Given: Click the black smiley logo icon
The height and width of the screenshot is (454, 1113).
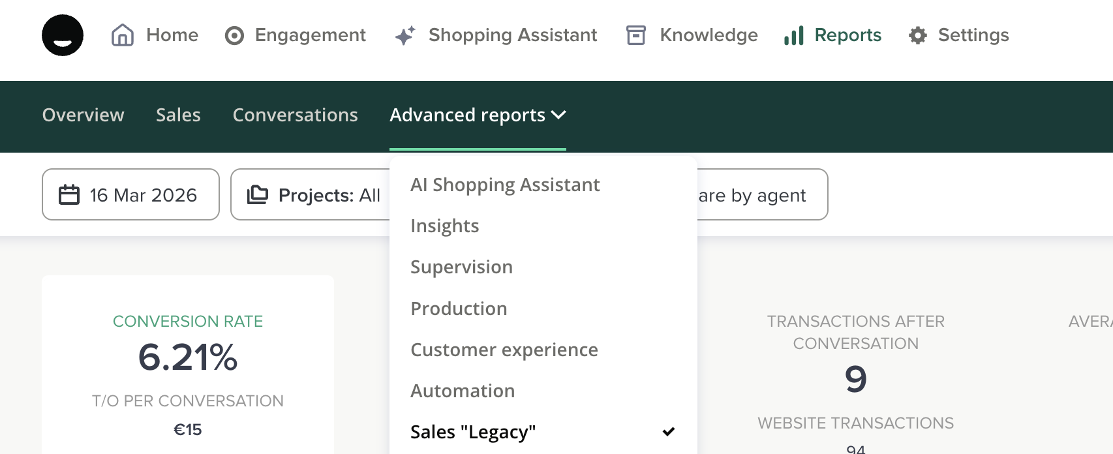Looking at the screenshot, I should click(63, 35).
